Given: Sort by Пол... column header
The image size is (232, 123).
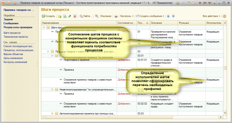Looking at the screenshot, I should pyautogui.click(x=143, y=23).
